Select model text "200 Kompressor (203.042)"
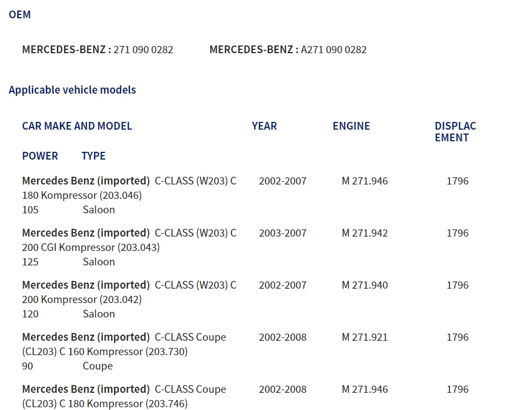Screen dimensions: 514x410 click(x=82, y=300)
